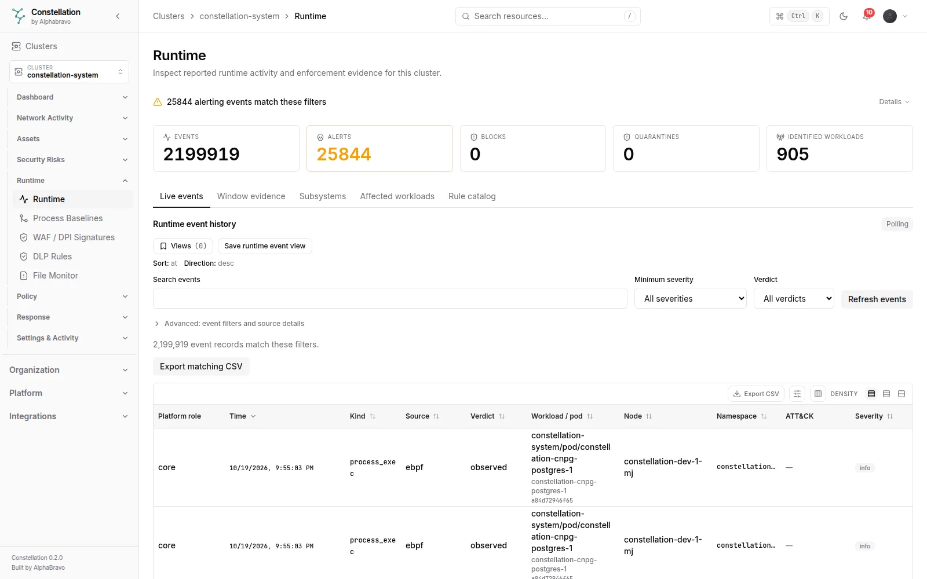Switch to Subsystems tab
The image size is (927, 579).
click(323, 196)
